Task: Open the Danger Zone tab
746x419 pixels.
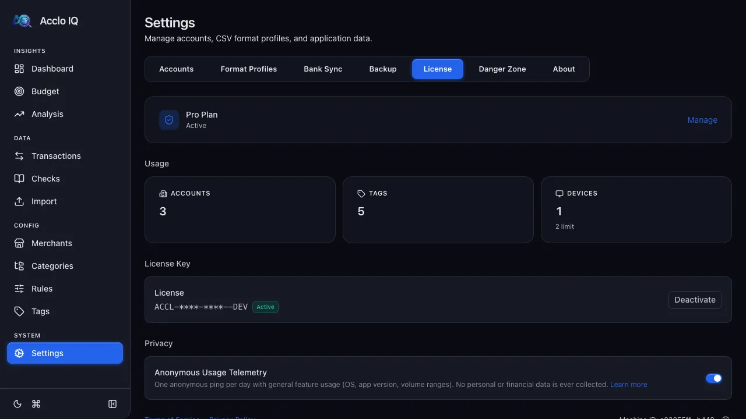Action: point(502,69)
